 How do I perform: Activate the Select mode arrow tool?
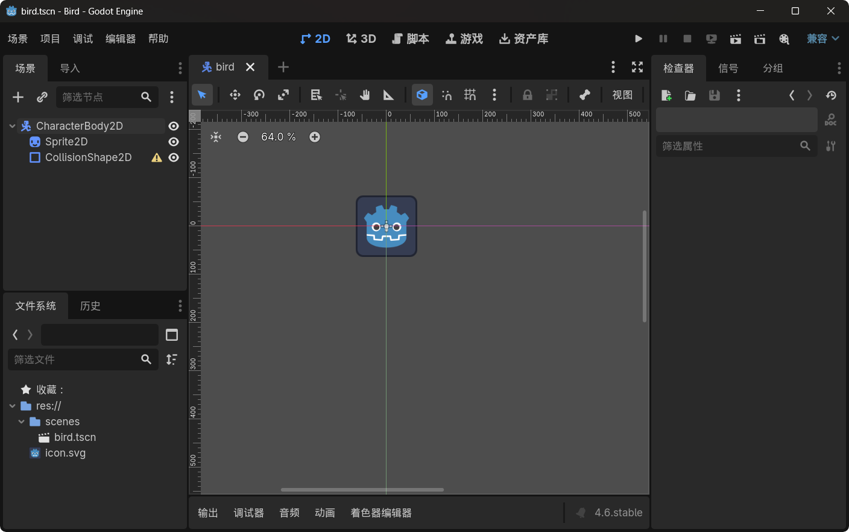[x=202, y=95]
